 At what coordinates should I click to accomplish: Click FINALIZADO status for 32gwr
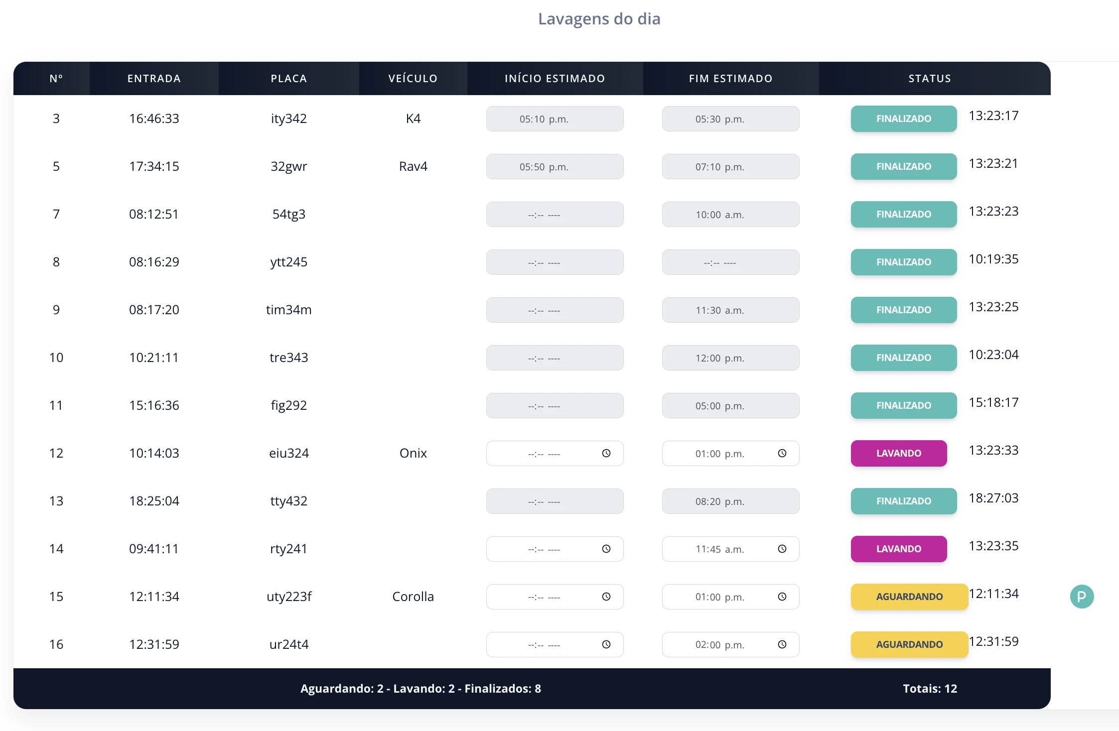[x=904, y=166]
